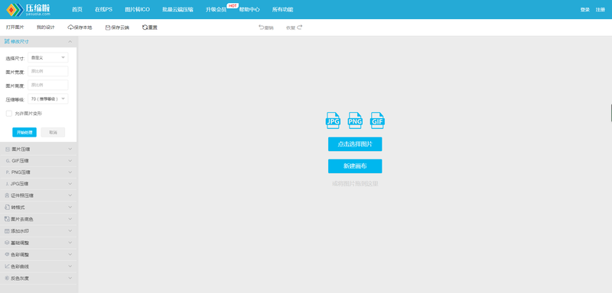
Task: Click the 色彩调整 eye icon
Action: [x=7, y=255]
